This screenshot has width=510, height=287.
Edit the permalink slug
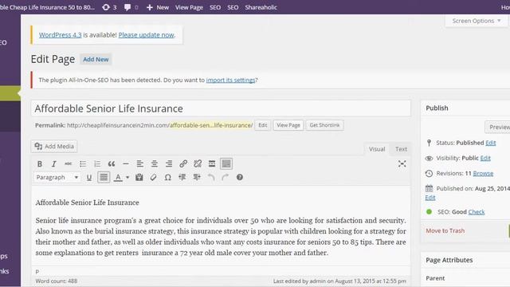(x=262, y=125)
